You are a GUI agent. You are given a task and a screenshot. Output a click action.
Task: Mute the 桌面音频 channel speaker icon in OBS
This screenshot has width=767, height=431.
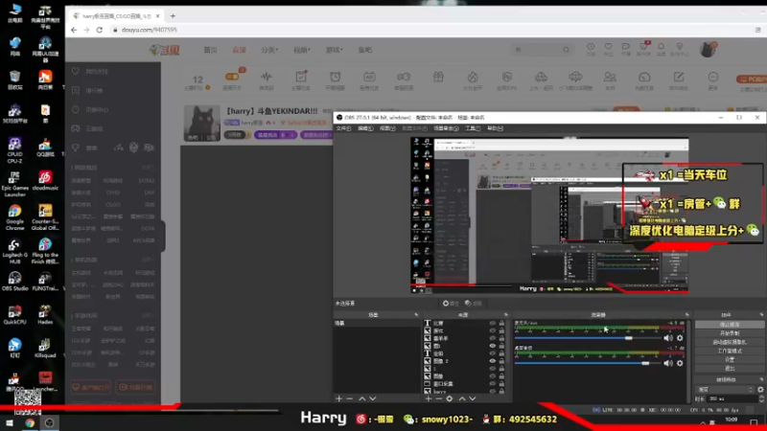pyautogui.click(x=668, y=363)
